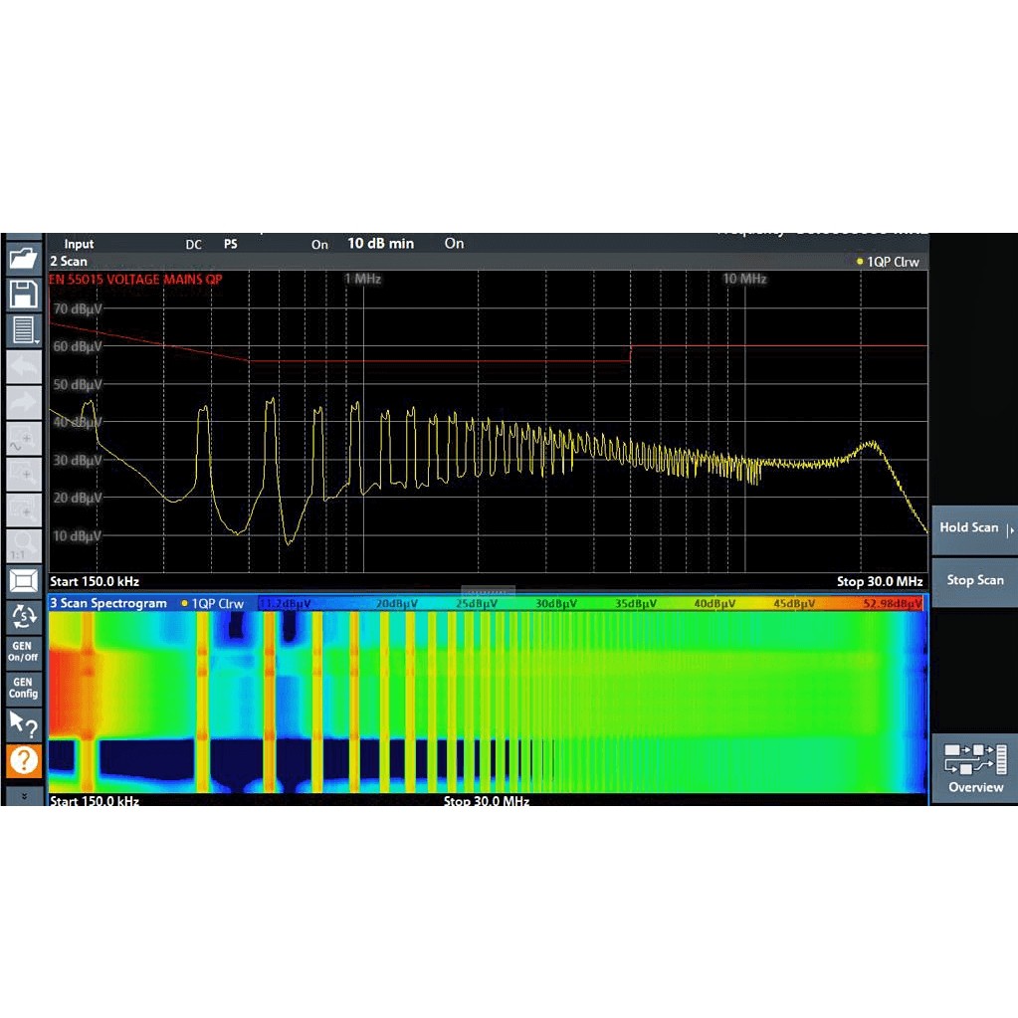Select the '3 Scan Spectrogram' window title

pyautogui.click(x=108, y=603)
